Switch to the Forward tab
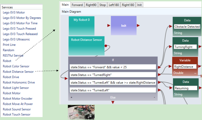 click(x=77, y=5)
